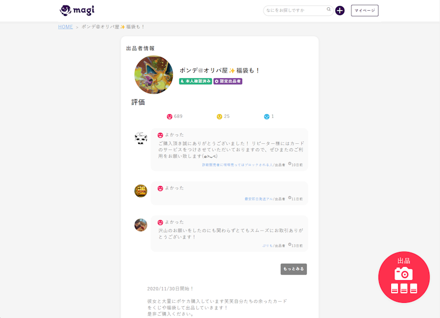Click the sparkle emoji in seller name
This screenshot has width=440, height=318.
click(x=232, y=70)
